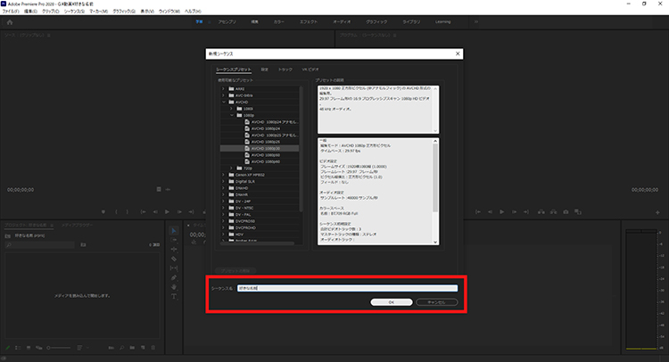Select the Selection arrow tool
The width and height of the screenshot is (669, 362).
[x=174, y=231]
